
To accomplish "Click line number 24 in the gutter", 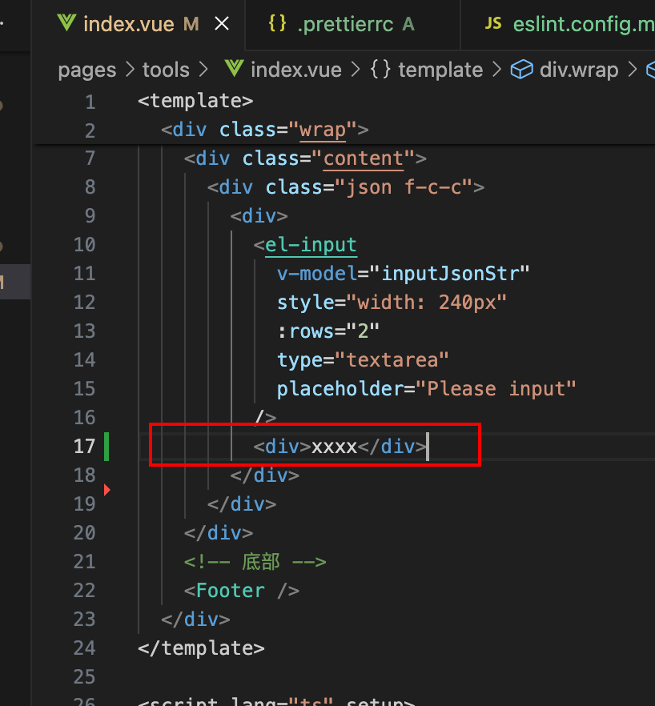I will 85,648.
